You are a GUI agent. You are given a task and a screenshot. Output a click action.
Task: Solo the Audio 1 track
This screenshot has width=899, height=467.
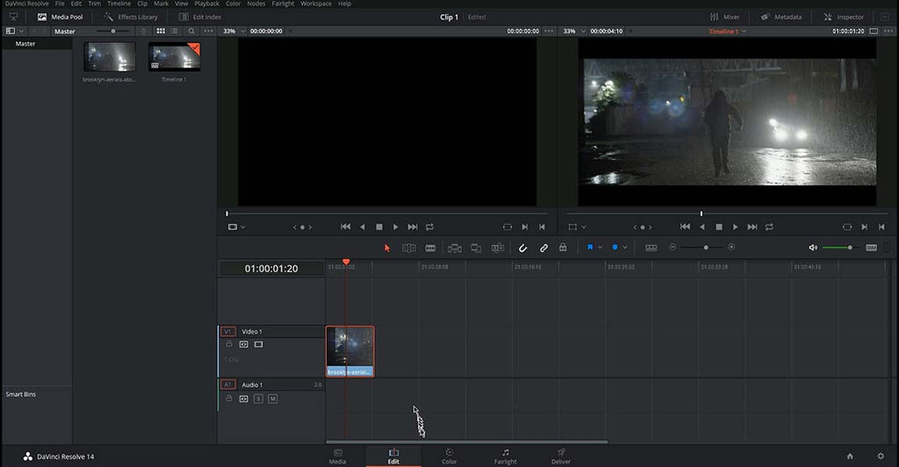[258, 399]
